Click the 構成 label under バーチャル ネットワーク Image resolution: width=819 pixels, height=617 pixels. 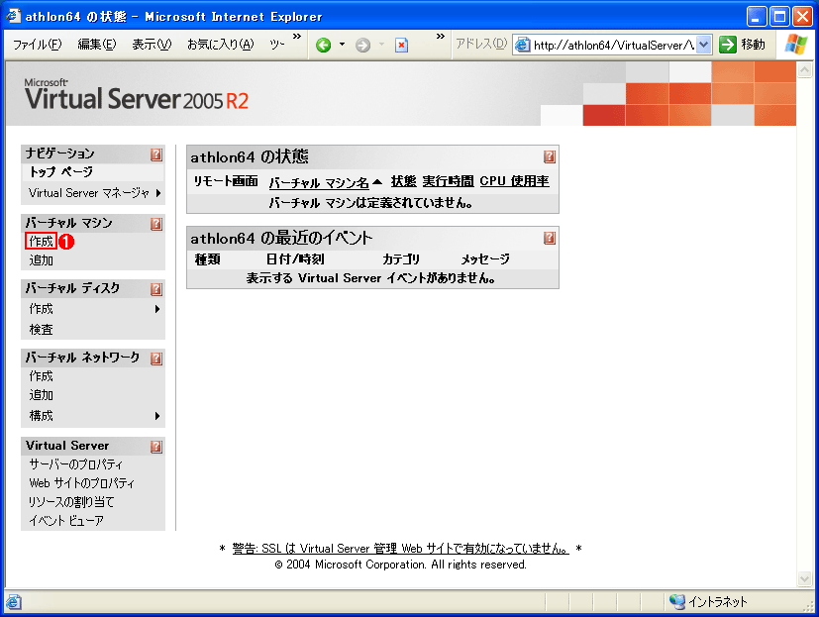(42, 416)
